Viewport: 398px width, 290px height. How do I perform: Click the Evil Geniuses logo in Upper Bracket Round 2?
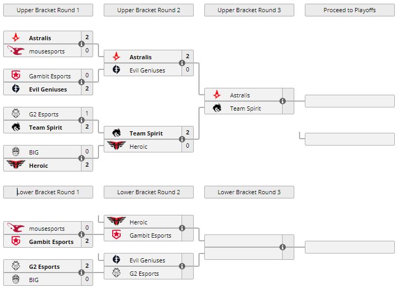[x=116, y=70]
